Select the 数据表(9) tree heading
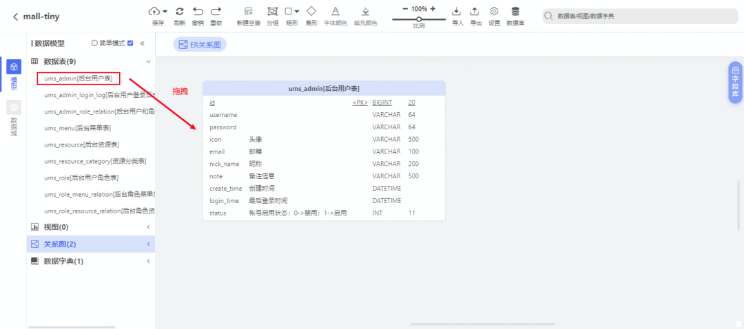This screenshot has height=329, width=744. pos(60,62)
